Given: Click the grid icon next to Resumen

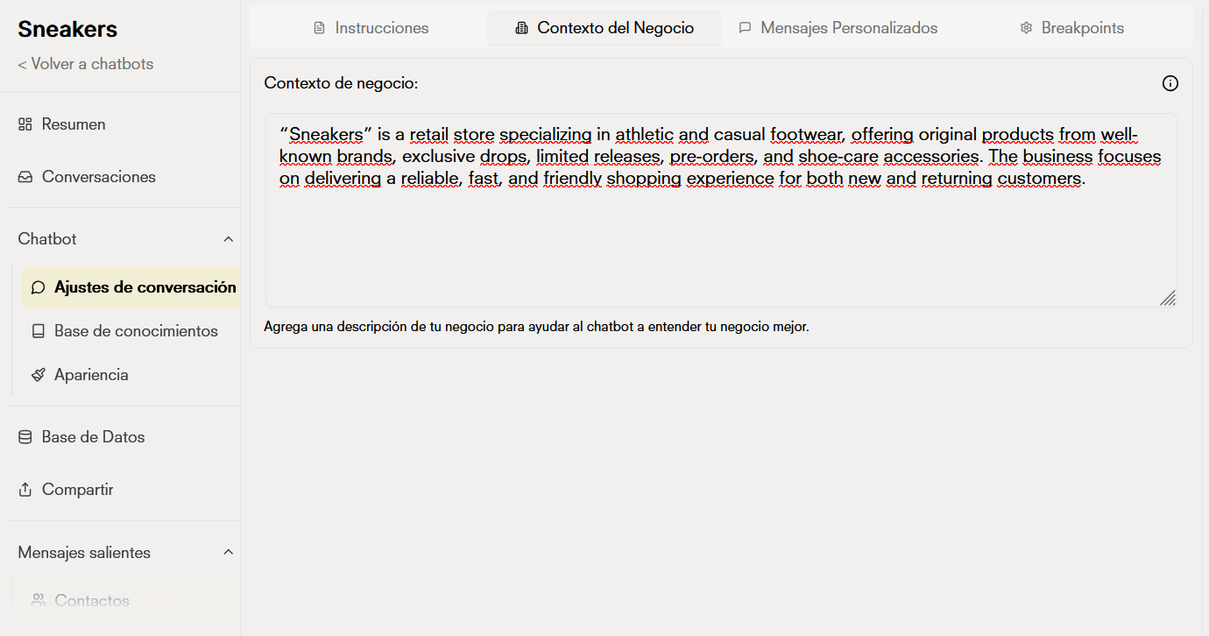Looking at the screenshot, I should coord(25,124).
